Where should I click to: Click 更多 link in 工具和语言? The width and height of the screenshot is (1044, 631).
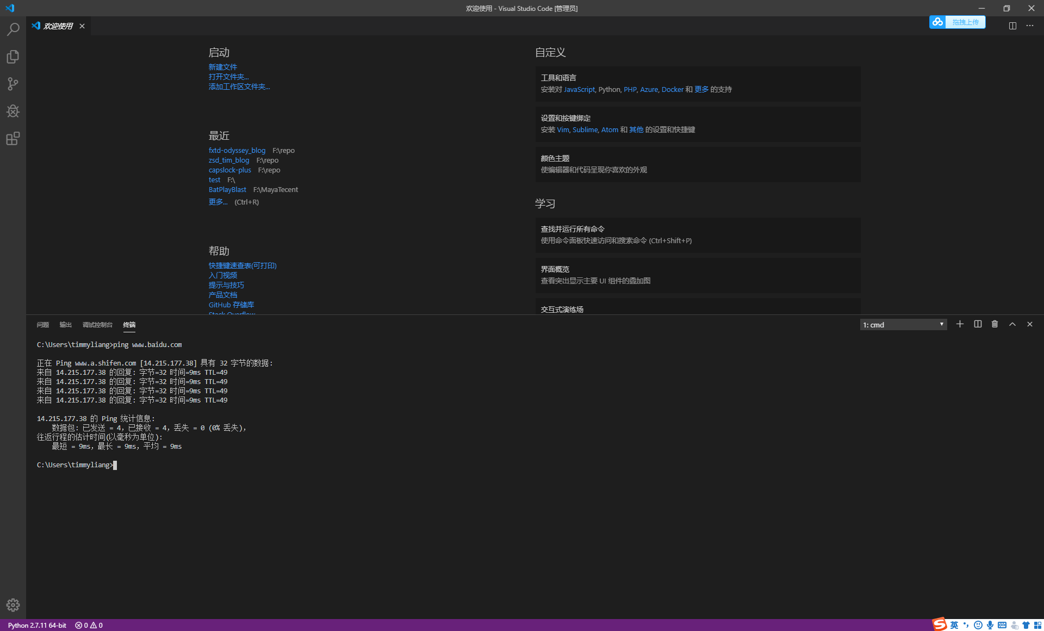coord(702,89)
